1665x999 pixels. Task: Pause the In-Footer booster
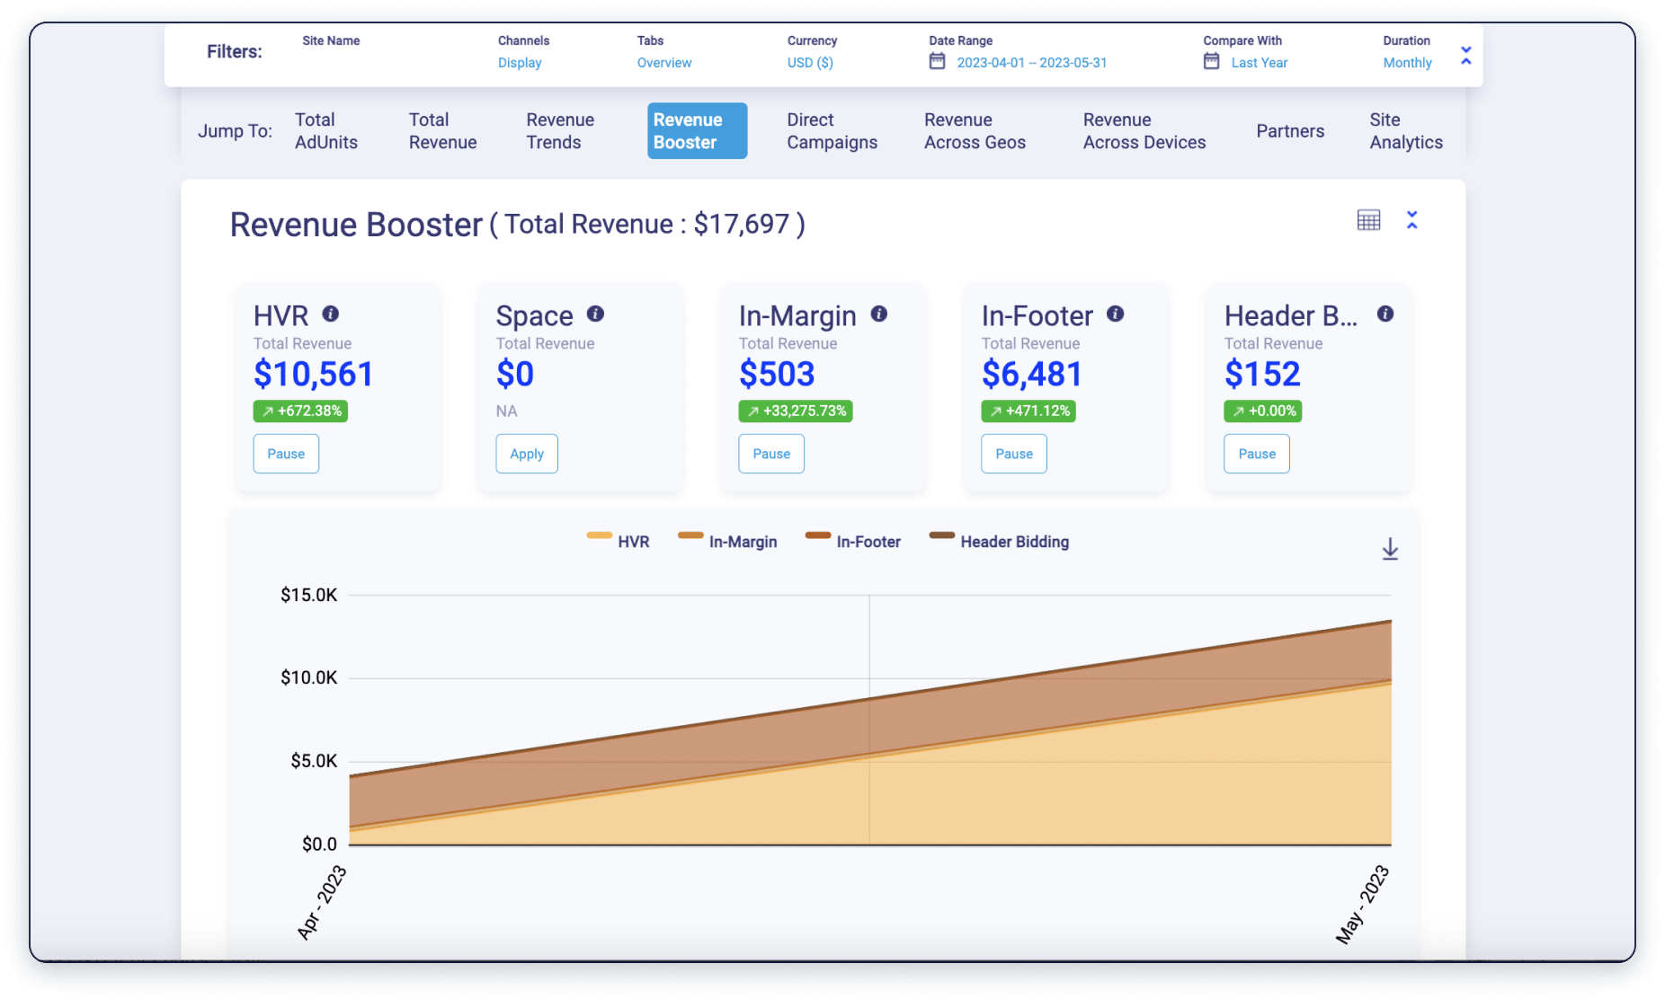pyautogui.click(x=1013, y=454)
